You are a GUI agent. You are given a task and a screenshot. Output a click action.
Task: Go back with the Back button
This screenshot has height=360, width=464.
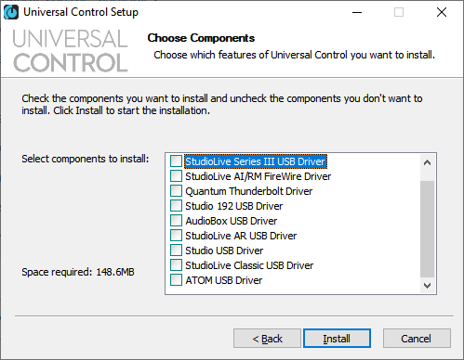(x=267, y=339)
